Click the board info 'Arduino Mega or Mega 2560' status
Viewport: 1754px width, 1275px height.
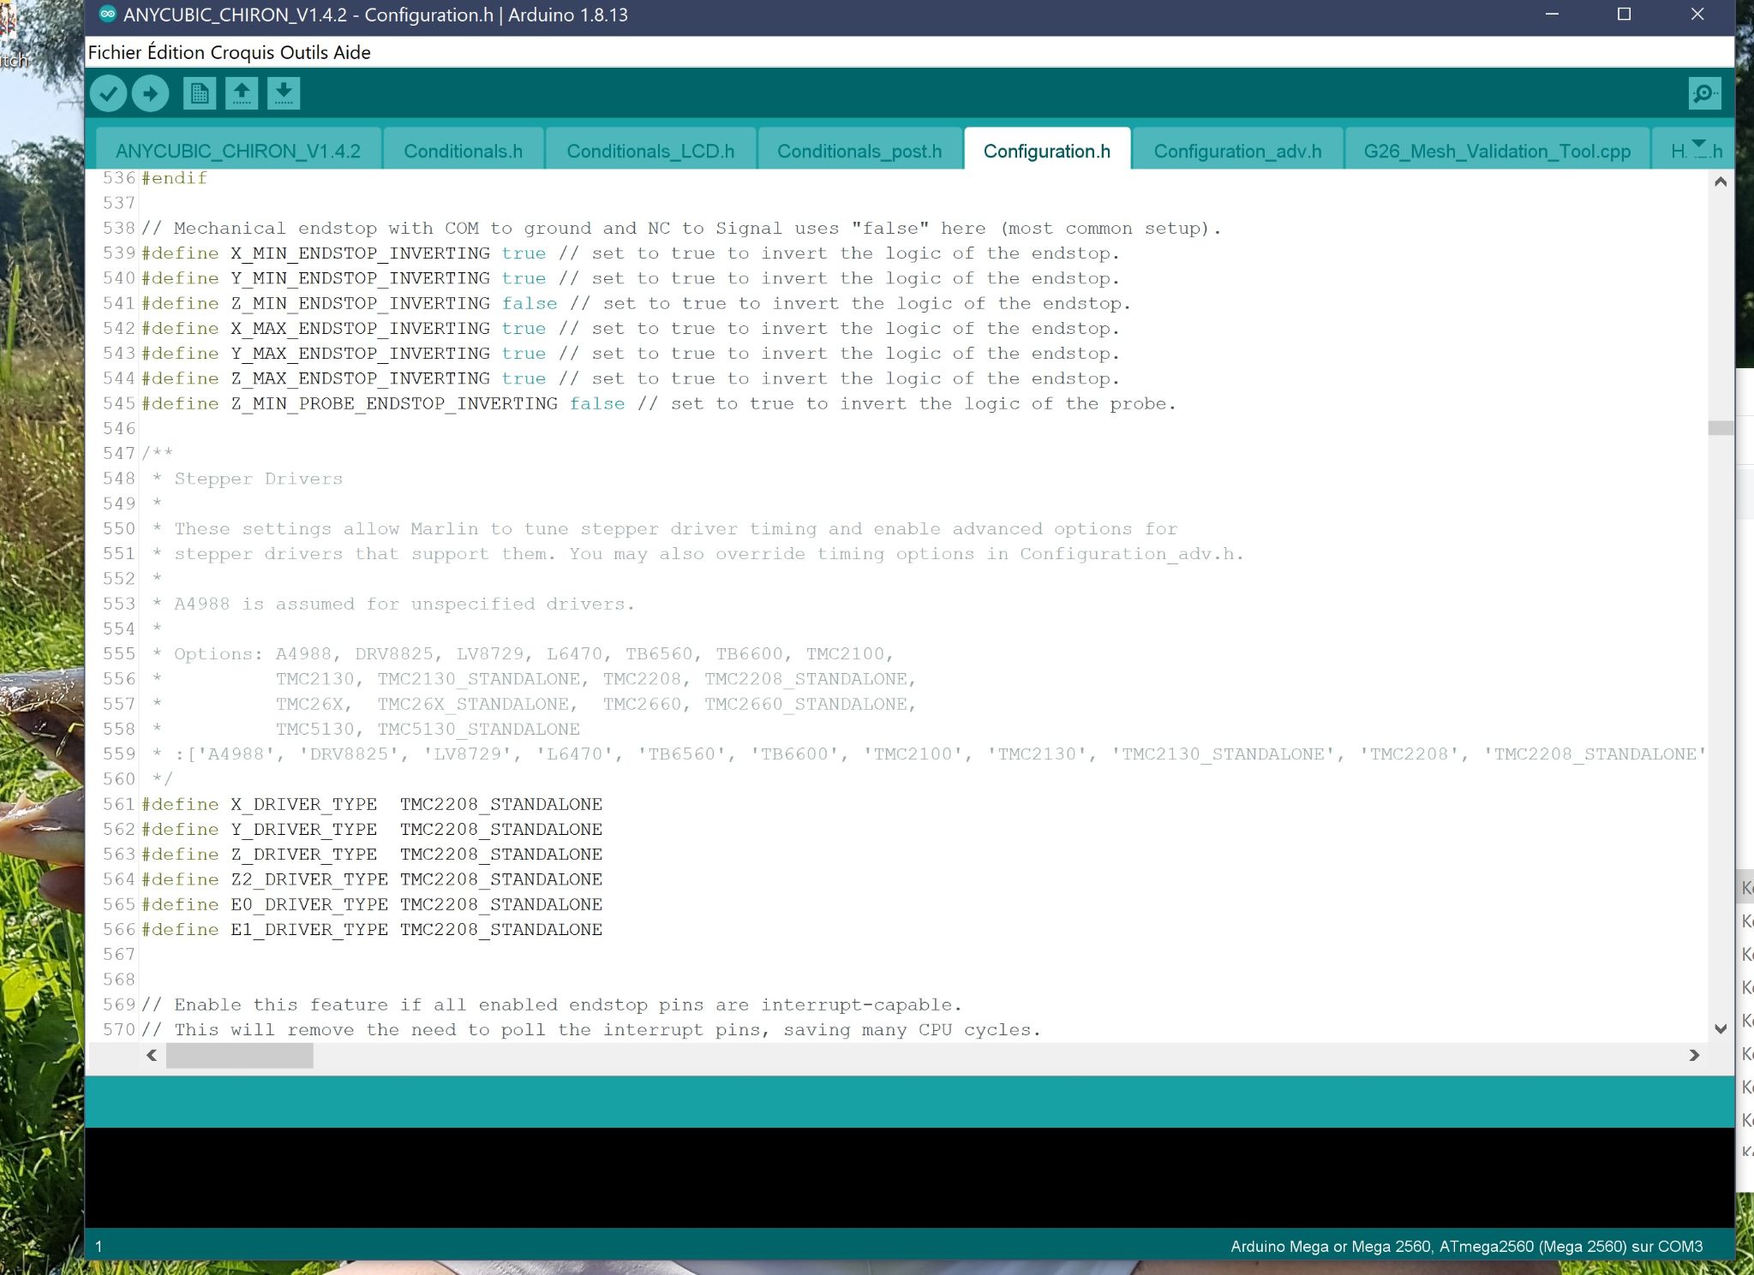coord(1466,1246)
